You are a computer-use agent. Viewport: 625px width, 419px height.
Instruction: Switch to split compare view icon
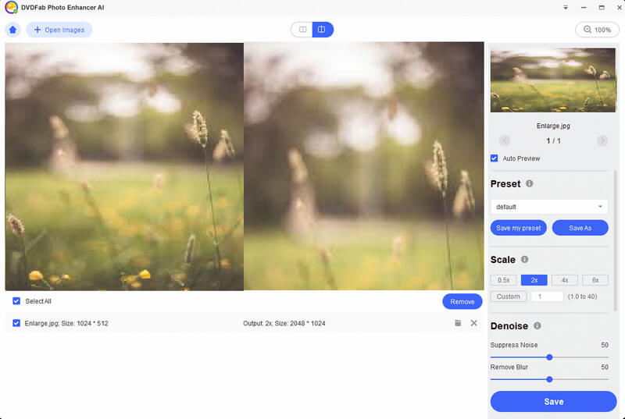tap(322, 30)
